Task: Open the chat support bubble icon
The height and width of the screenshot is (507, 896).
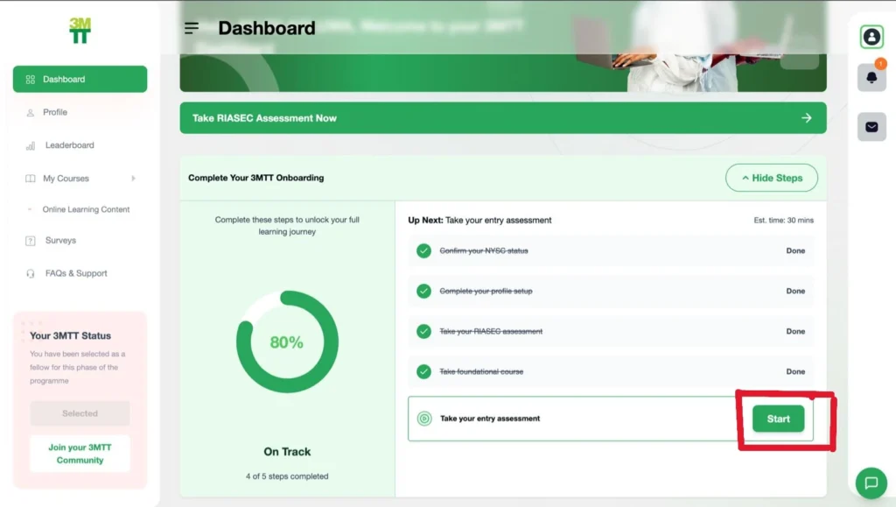Action: tap(871, 482)
